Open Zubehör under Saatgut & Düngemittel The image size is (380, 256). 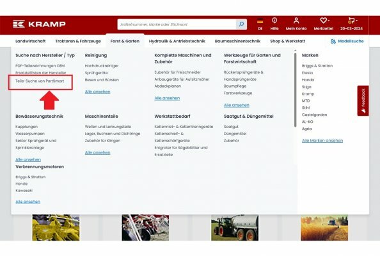[231, 141]
